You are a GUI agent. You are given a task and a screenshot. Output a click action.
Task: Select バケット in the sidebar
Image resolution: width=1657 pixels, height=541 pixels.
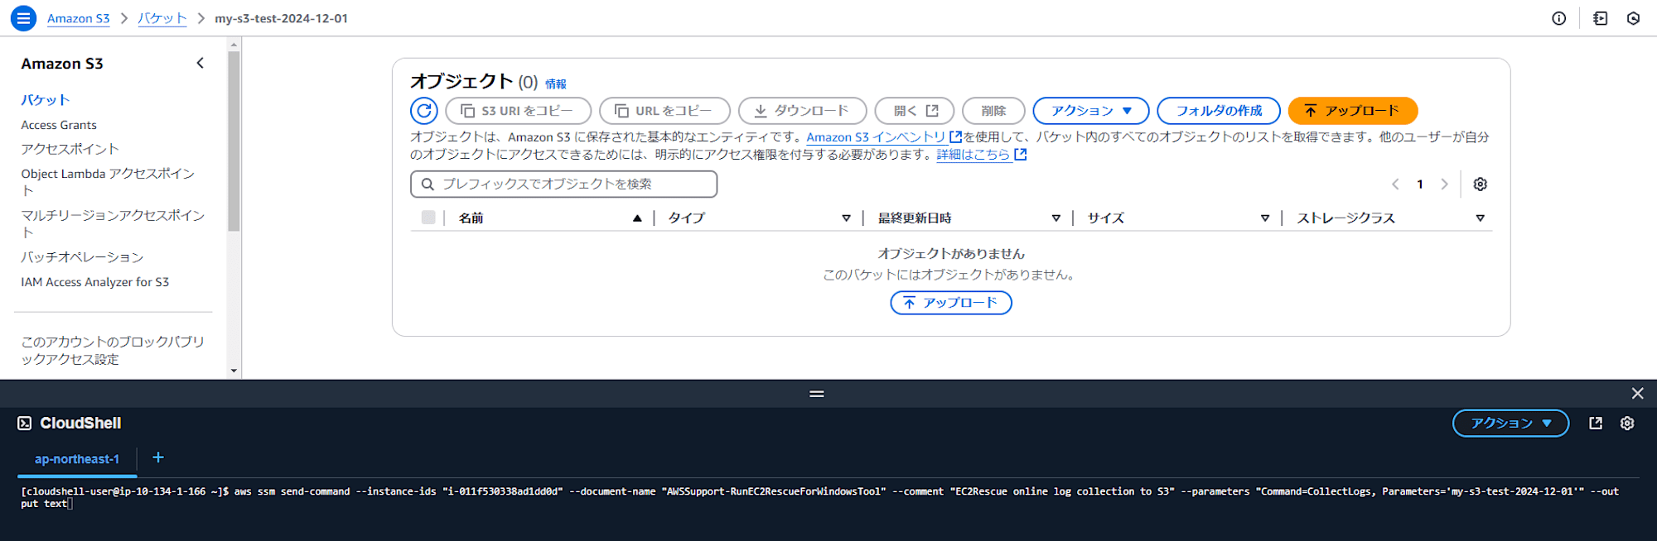pyautogui.click(x=46, y=100)
